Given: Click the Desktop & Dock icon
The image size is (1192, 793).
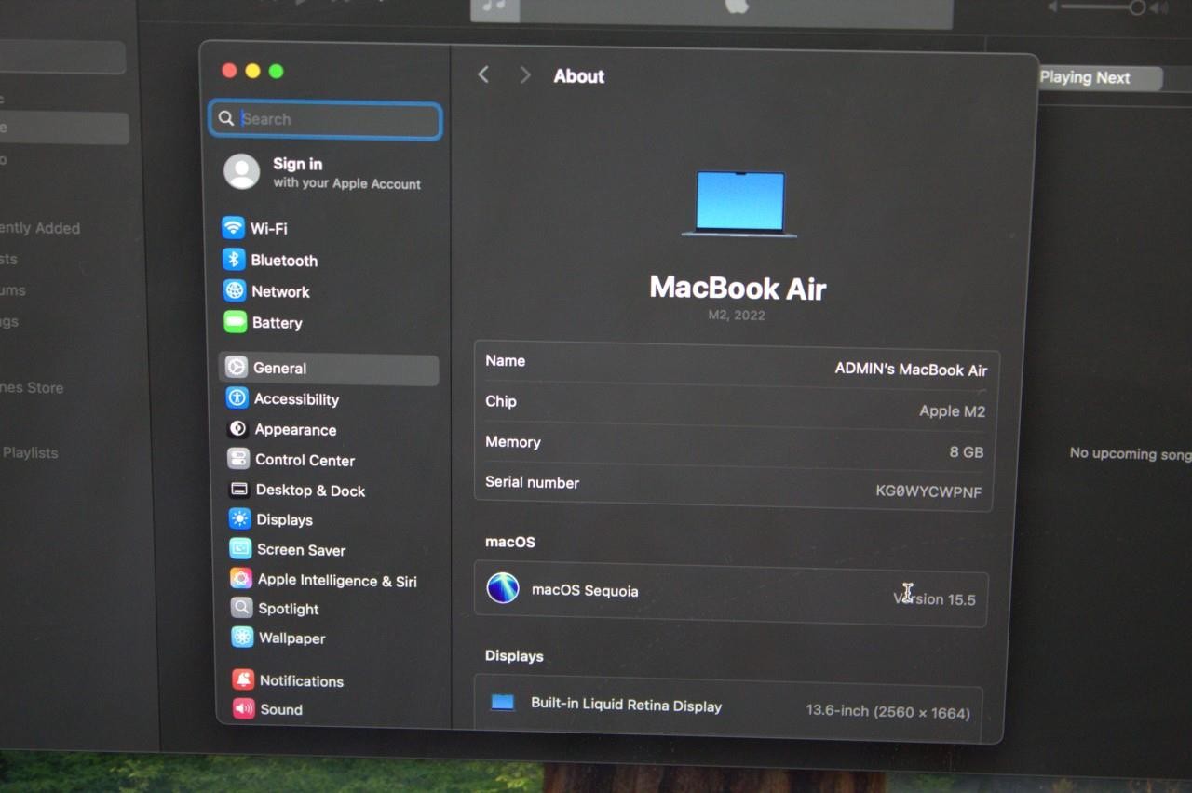Looking at the screenshot, I should (x=239, y=490).
